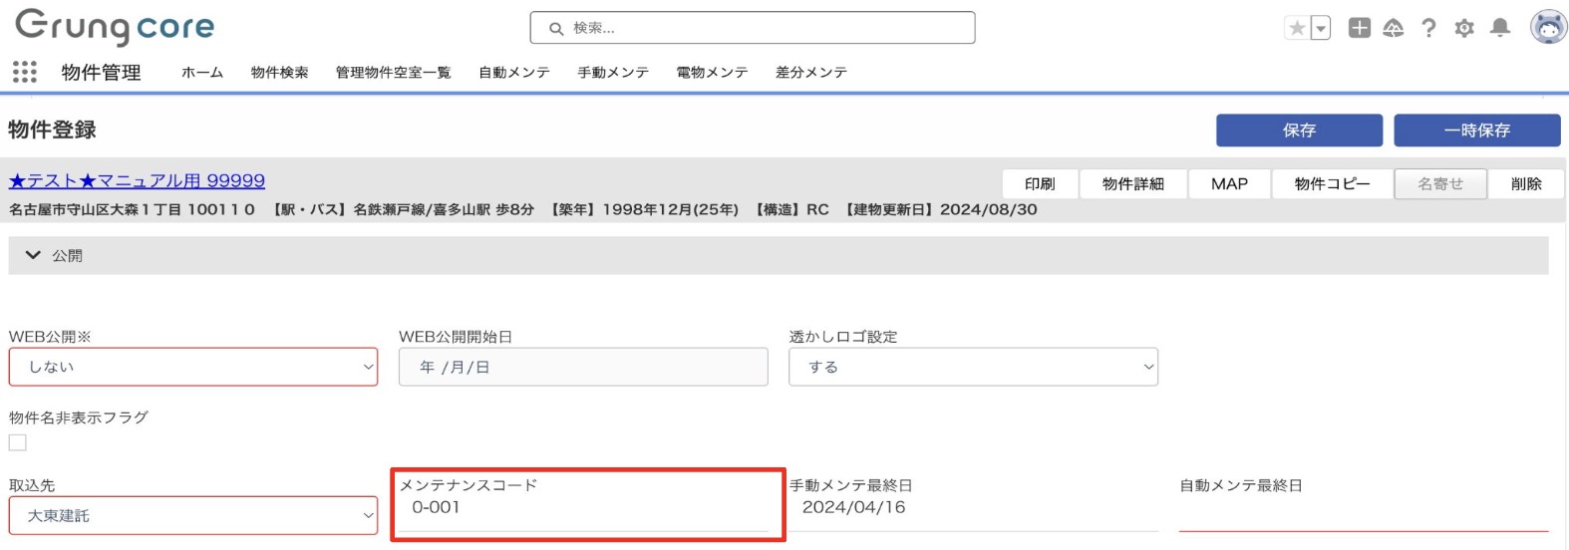
Task: Open the favorites list dropdown arrow
Action: [1321, 28]
